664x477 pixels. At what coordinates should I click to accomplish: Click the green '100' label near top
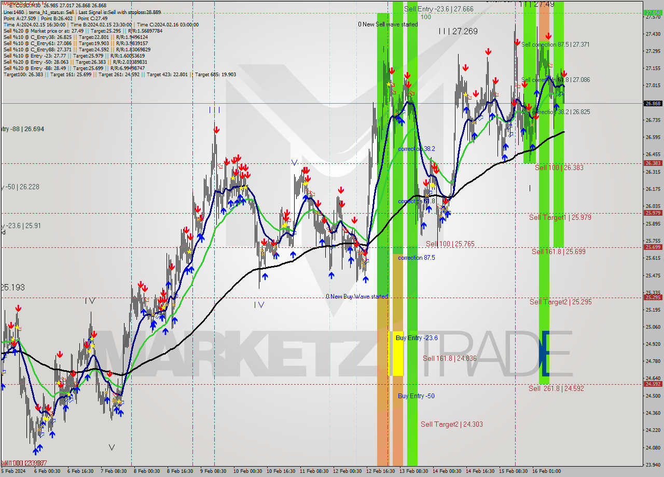426,17
